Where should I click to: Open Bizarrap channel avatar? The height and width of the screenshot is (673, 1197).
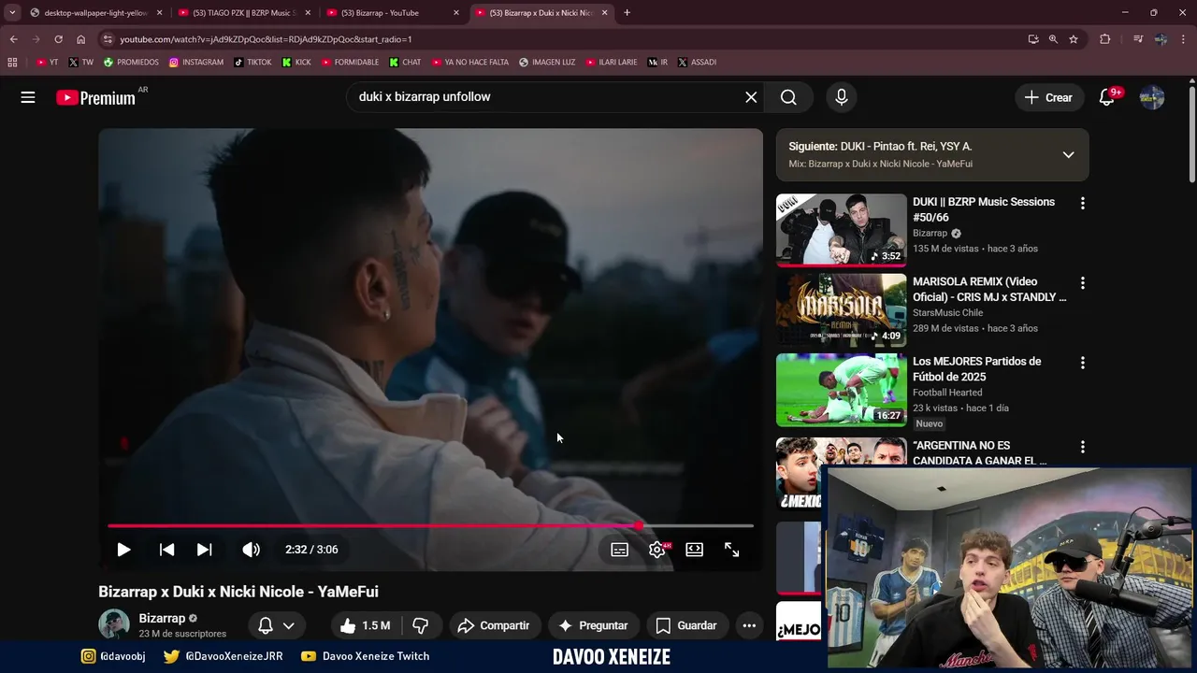[114, 624]
